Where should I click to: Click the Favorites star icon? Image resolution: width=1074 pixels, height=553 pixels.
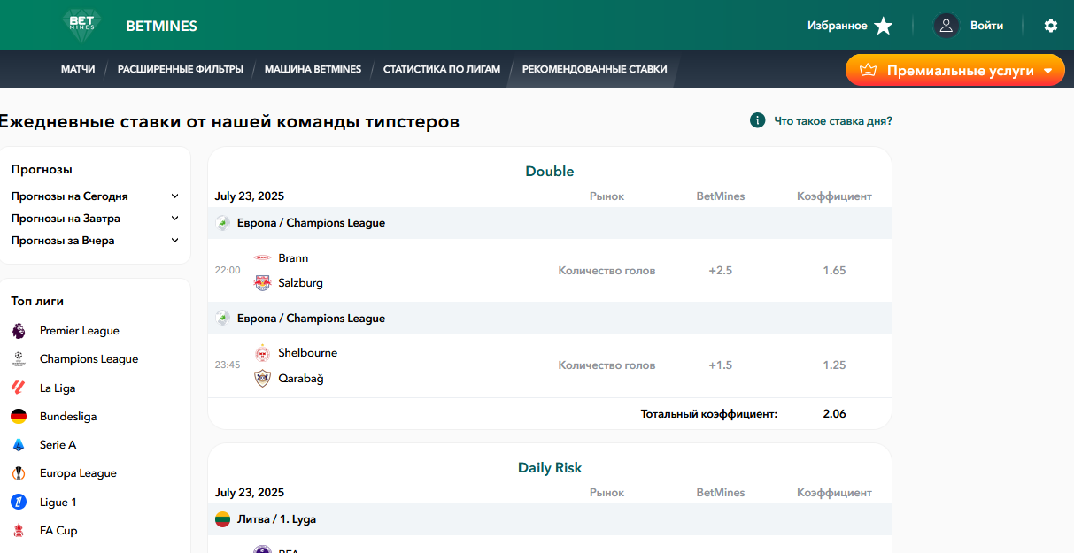pyautogui.click(x=884, y=26)
